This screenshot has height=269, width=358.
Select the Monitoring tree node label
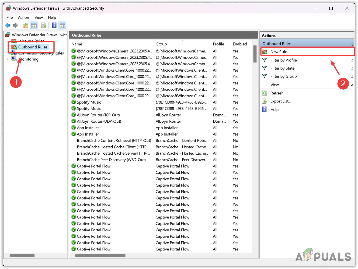(x=29, y=59)
